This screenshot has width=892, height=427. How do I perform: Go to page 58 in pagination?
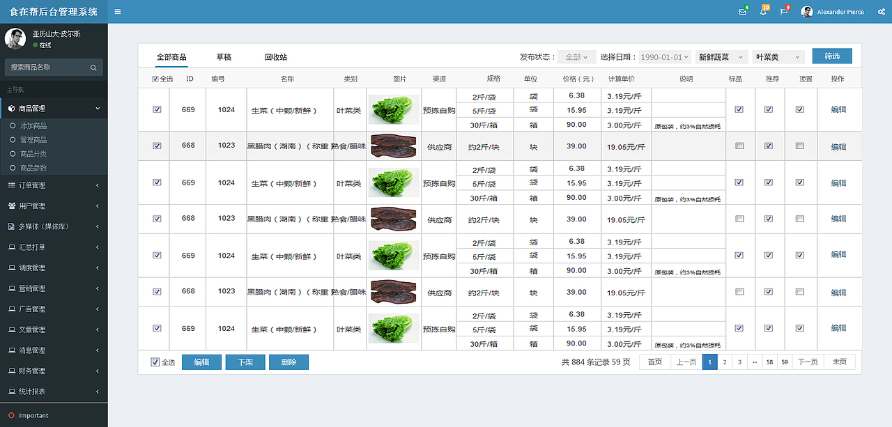(769, 362)
